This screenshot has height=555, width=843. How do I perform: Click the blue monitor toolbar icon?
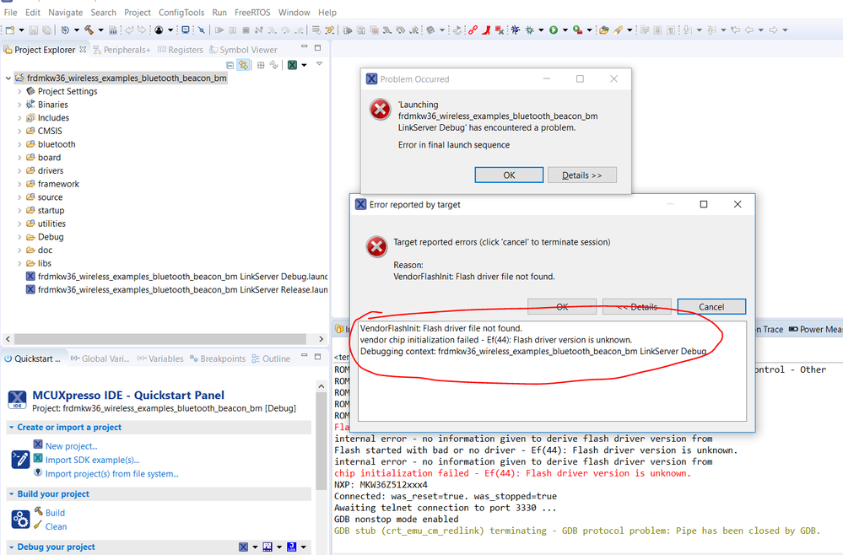[186, 30]
